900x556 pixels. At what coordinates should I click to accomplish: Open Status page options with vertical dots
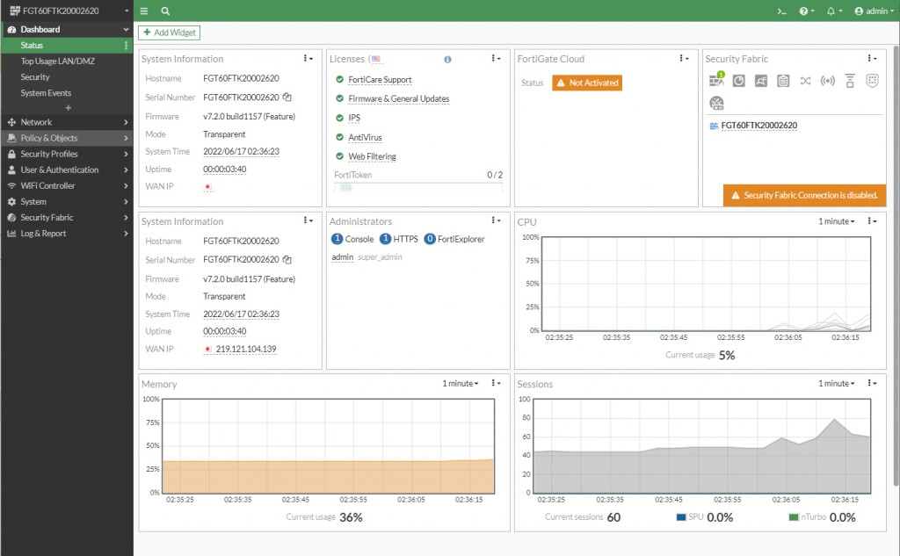(126, 46)
